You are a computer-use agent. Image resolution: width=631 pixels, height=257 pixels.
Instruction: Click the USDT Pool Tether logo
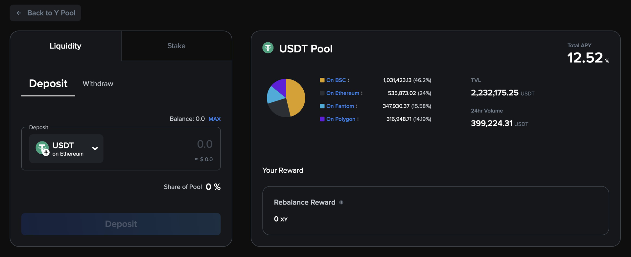(x=268, y=48)
